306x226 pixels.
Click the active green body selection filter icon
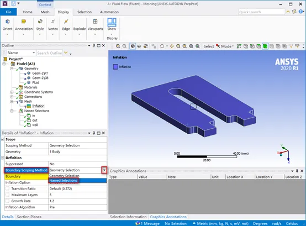pyautogui.click(x=265, y=46)
